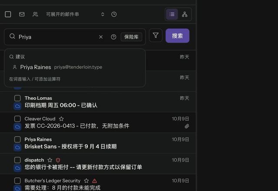This screenshot has width=278, height=191.
Task: Star the Butcher's Ledger Security message
Action: click(86, 181)
